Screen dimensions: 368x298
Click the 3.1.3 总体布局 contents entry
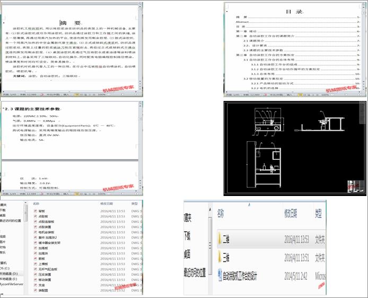262,74
